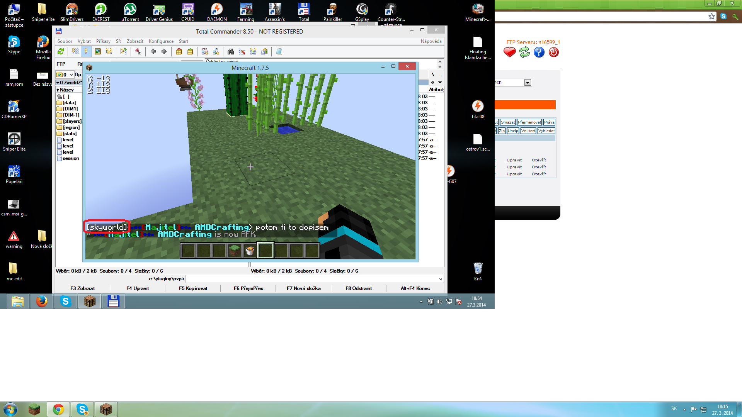Open the Síť menu

point(119,41)
